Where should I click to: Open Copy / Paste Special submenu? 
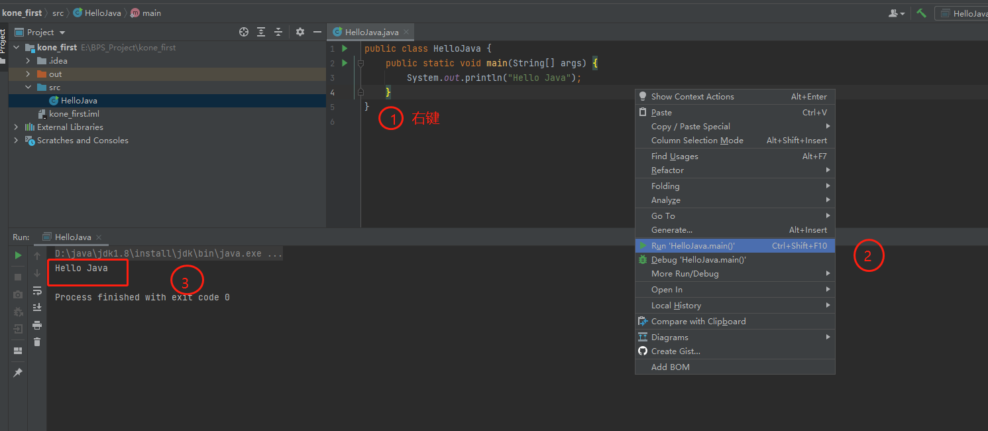click(x=735, y=127)
